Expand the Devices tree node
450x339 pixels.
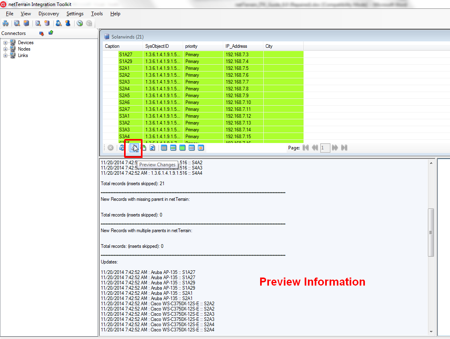[6, 43]
